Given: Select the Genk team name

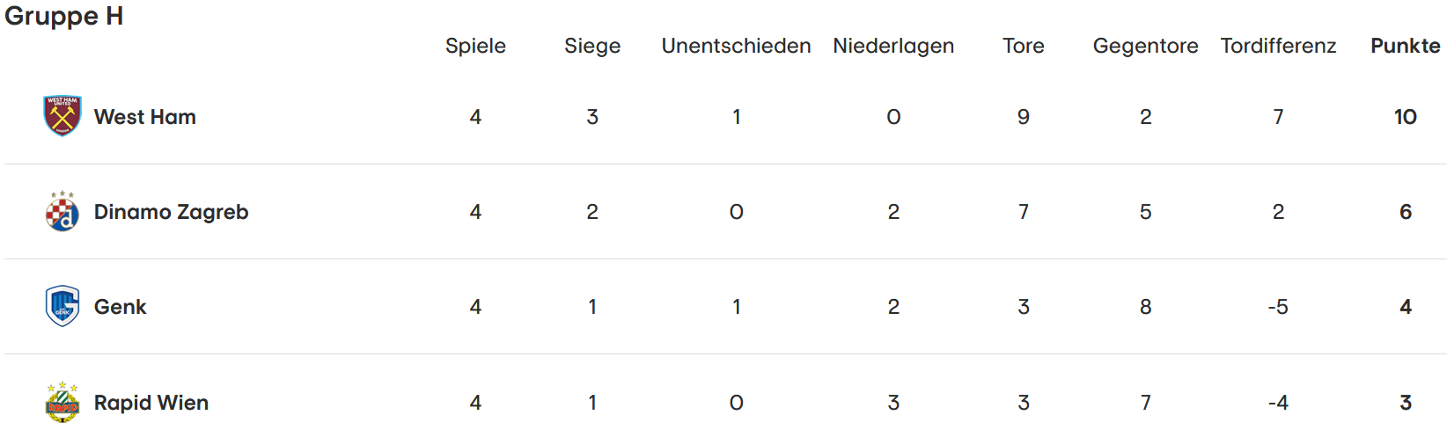Looking at the screenshot, I should click(x=121, y=307).
